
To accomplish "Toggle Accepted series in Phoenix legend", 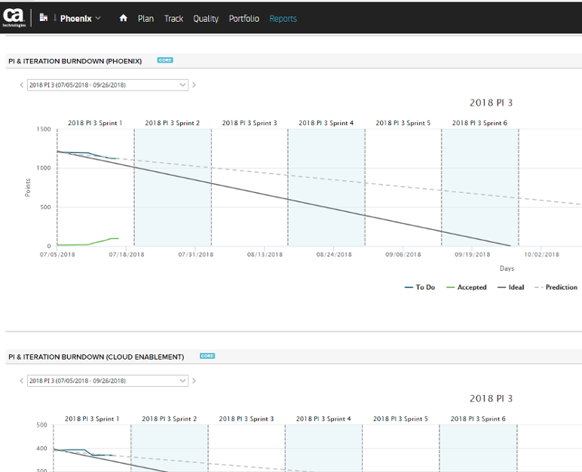I will [x=466, y=287].
